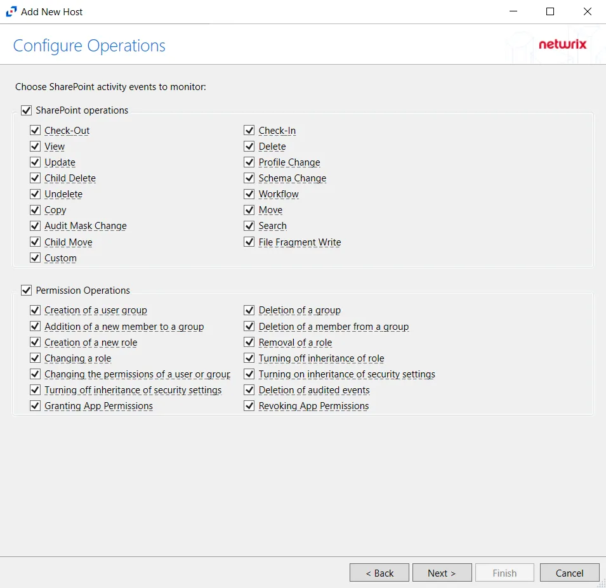The height and width of the screenshot is (588, 606).
Task: Uncheck Turning off inheritance of security settings
Action: coord(35,390)
